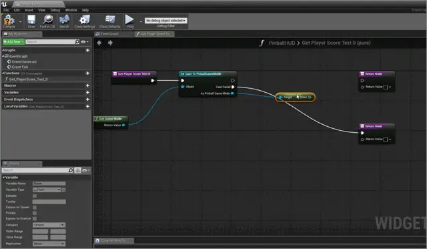This screenshot has height=249, width=427.
Task: Open Class Defaults from the toolbar
Action: coord(109,21)
